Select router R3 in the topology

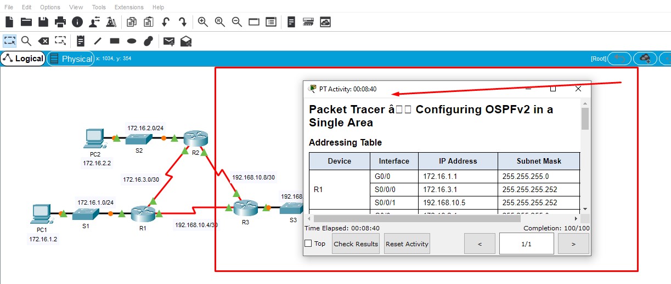coord(245,208)
